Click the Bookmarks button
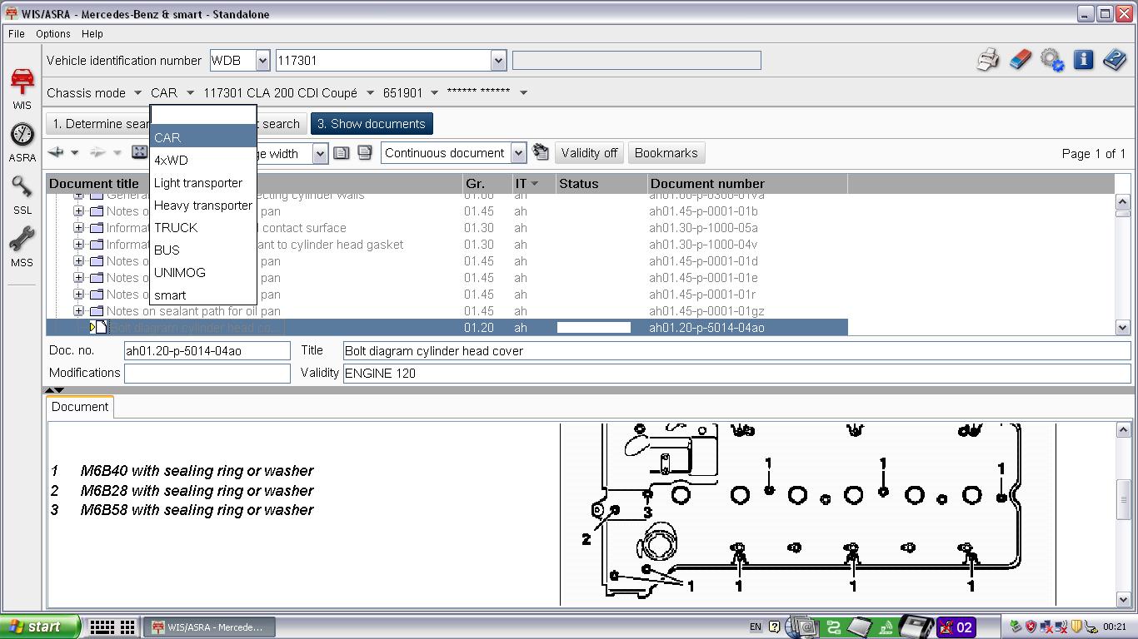Screen dimensions: 1138x639 click(666, 153)
